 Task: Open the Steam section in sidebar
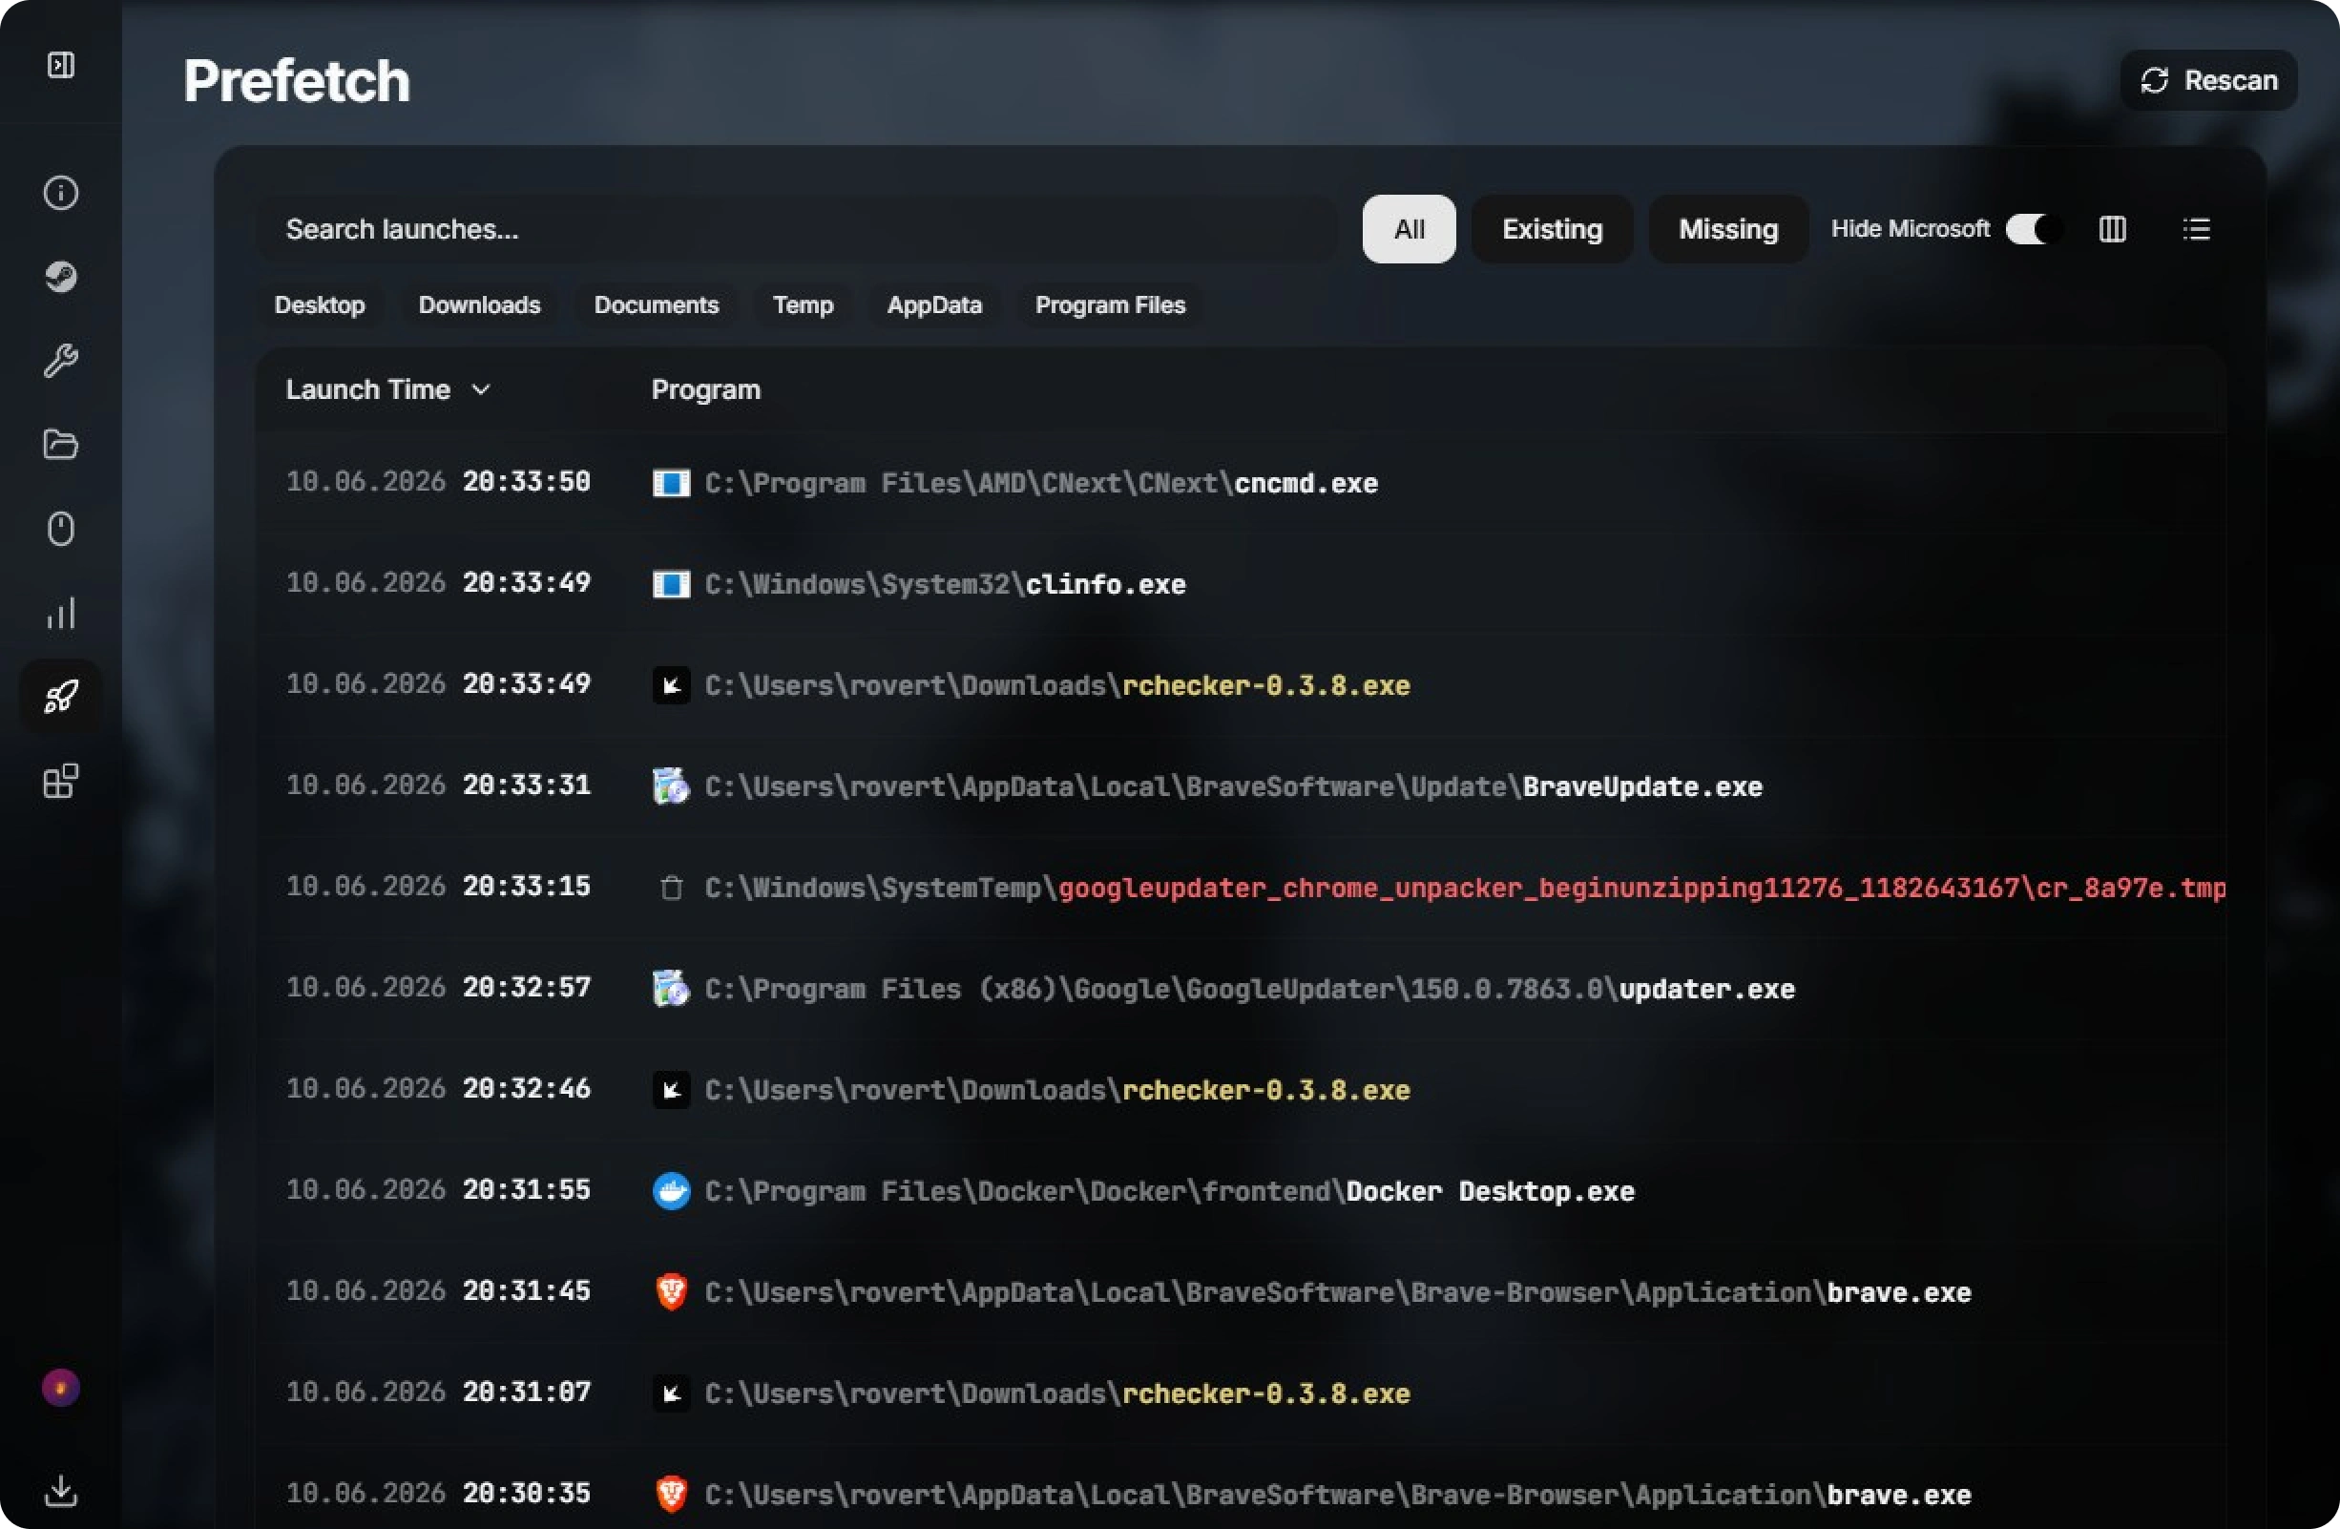coord(61,276)
